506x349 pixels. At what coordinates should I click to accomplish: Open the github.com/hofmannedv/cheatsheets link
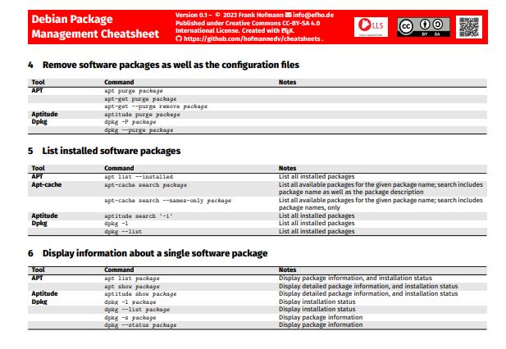pos(252,39)
